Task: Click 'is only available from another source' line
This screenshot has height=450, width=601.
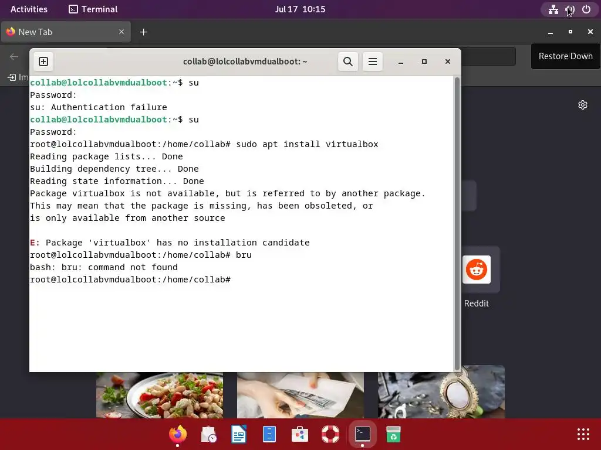Action: tap(127, 218)
